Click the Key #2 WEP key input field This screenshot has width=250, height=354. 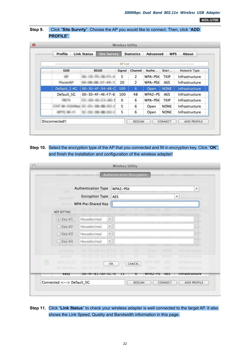click(x=154, y=227)
